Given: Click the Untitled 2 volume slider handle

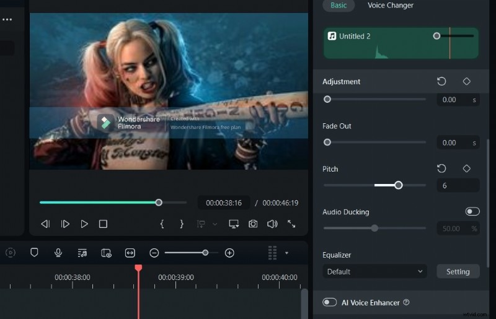Looking at the screenshot, I should pyautogui.click(x=436, y=36).
